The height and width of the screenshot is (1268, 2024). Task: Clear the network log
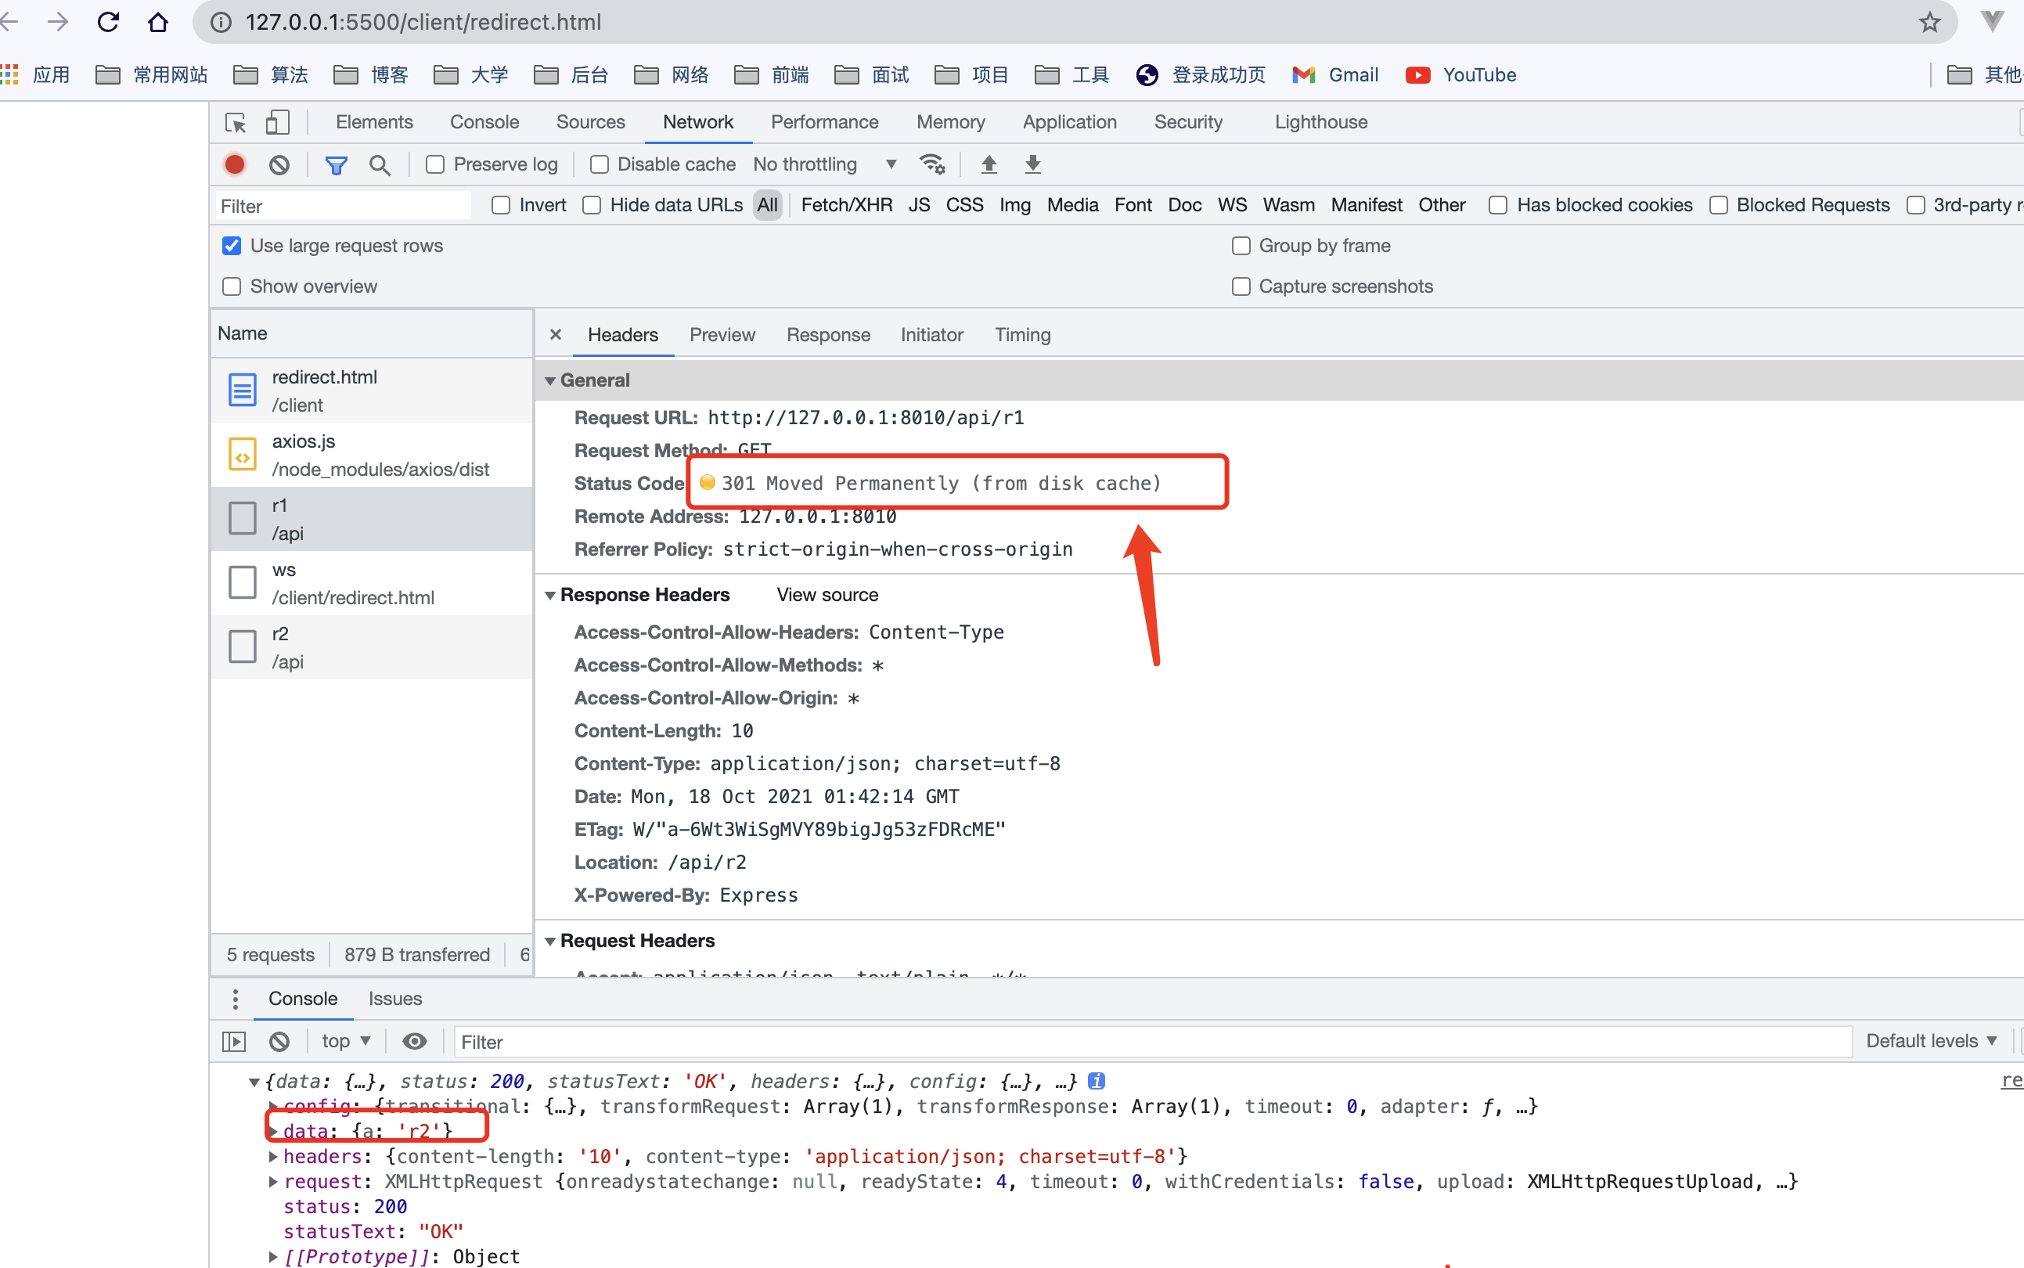(279, 164)
